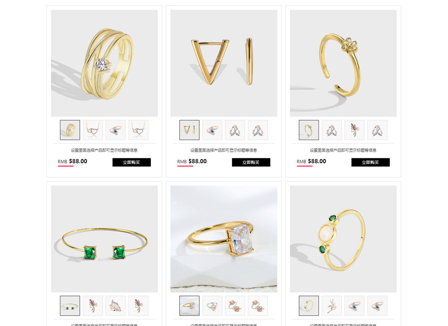Open the V-shaped gold earrings main image
448x326 pixels.
point(224,63)
